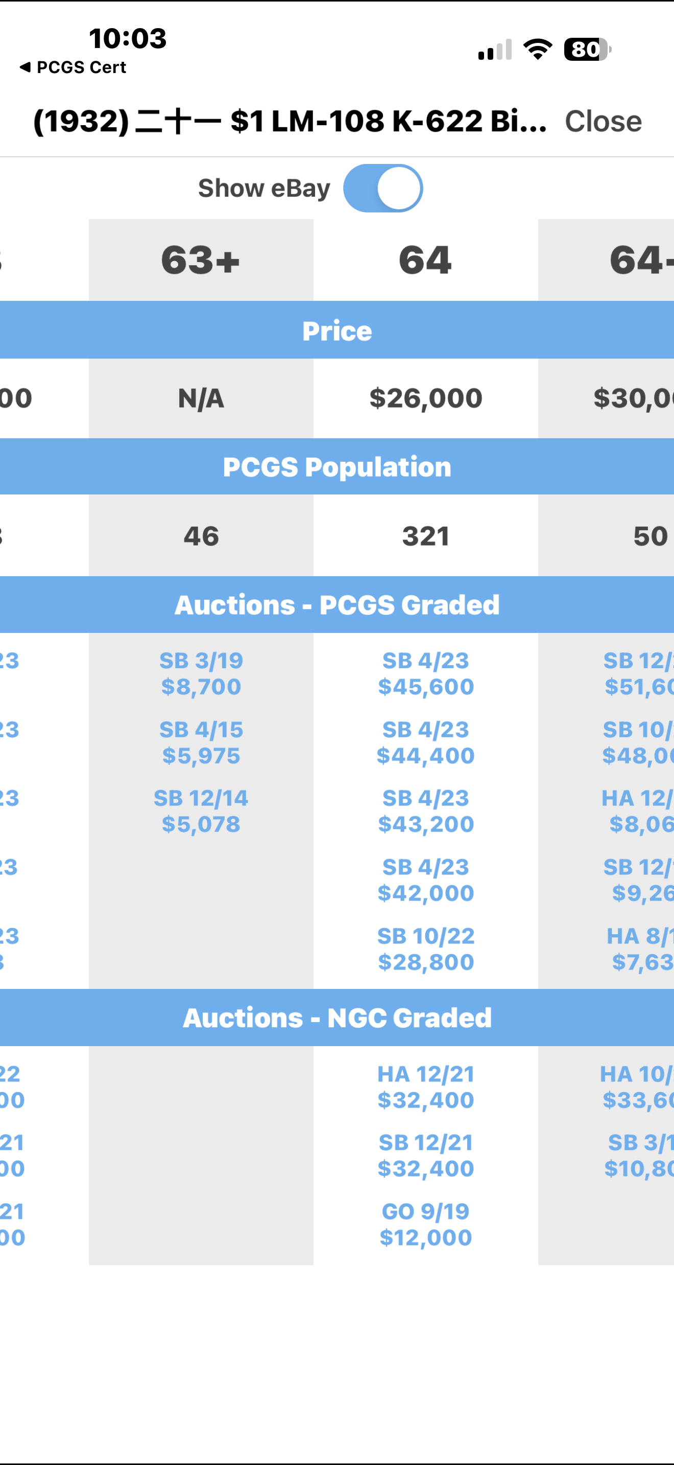This screenshot has height=1465, width=674.
Task: Open SB 4/15 $5,975 auction result
Action: 201,742
